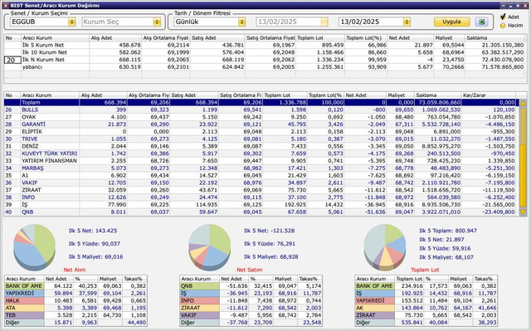Open the end date 13/02/2025 dropdown

point(407,22)
